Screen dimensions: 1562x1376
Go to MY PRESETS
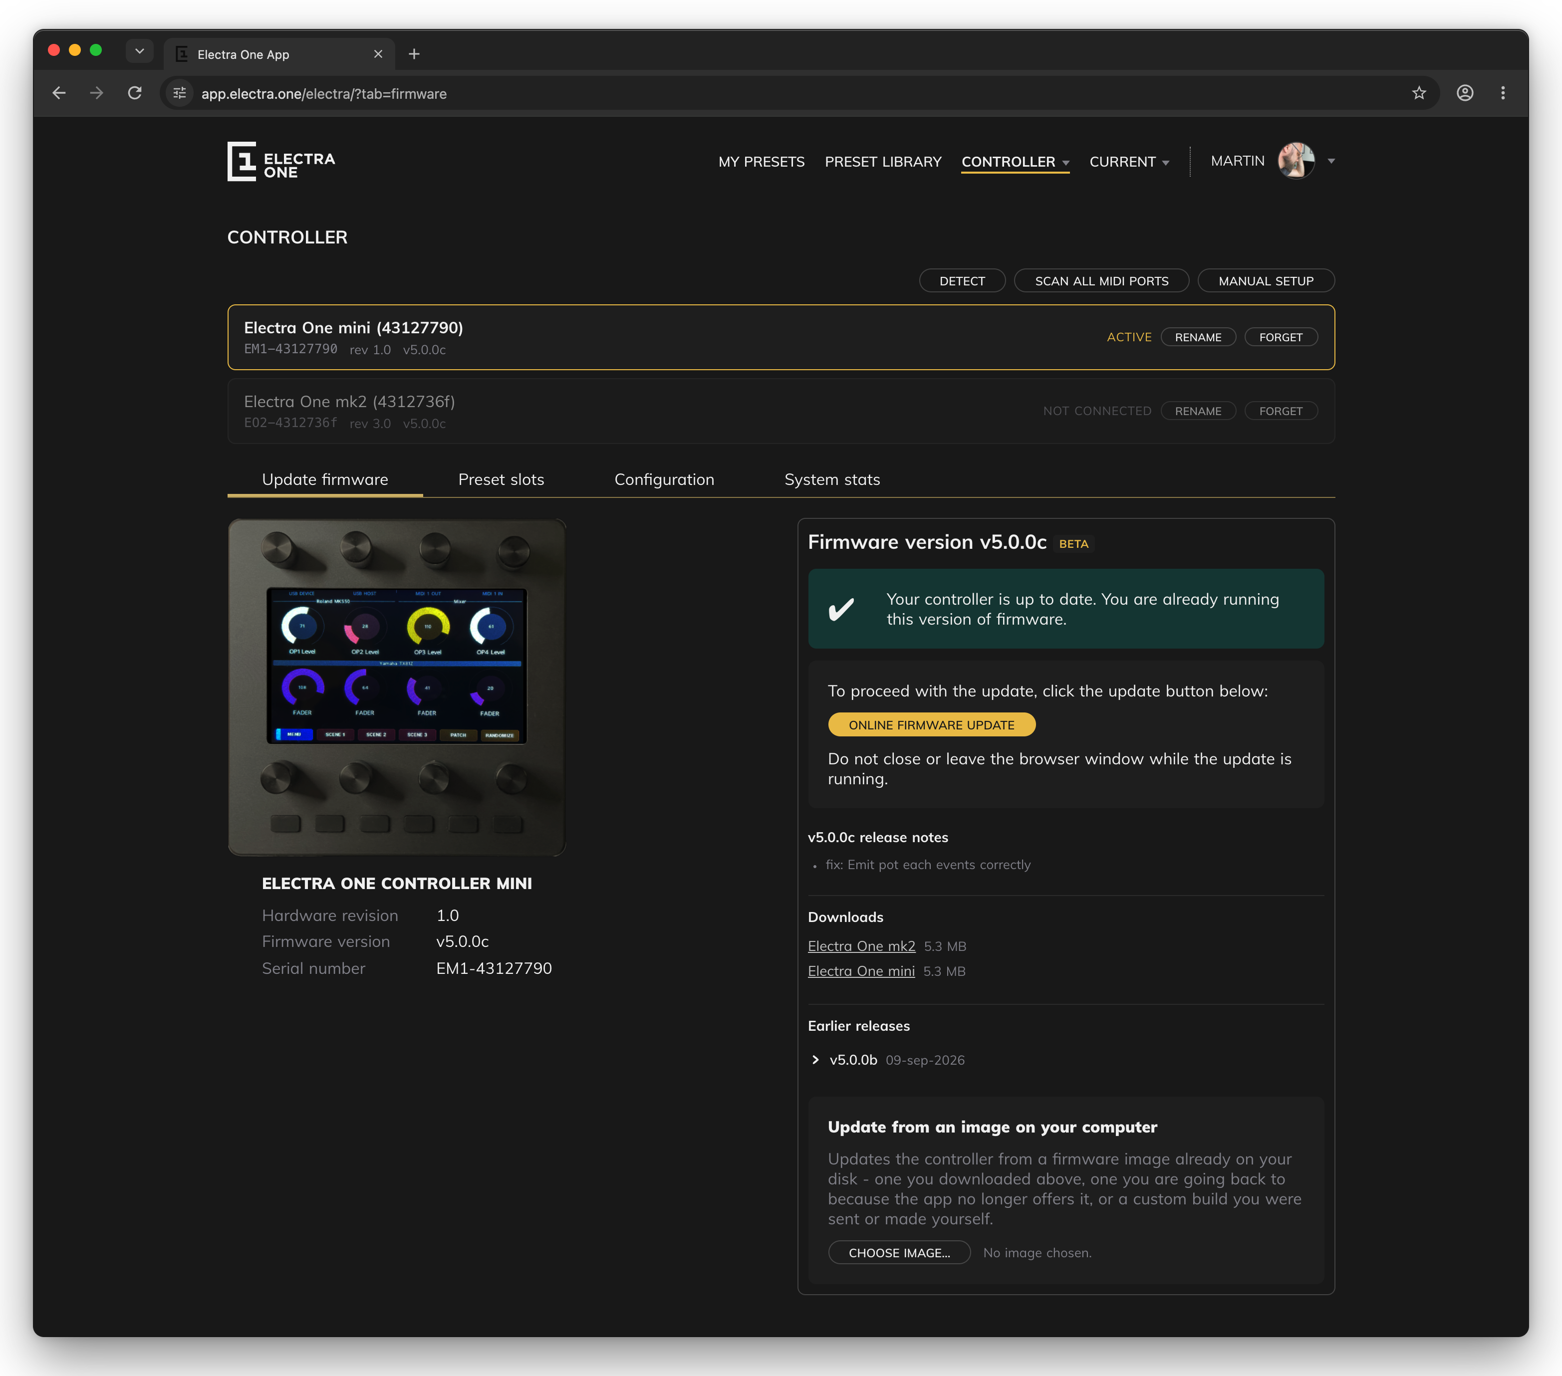tap(761, 162)
